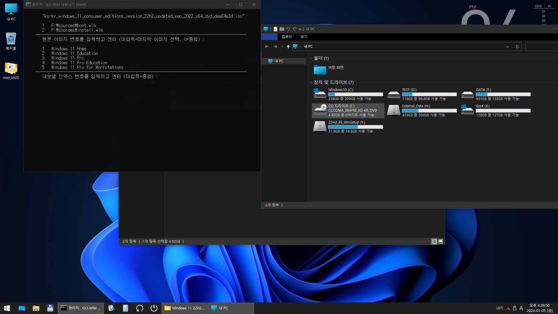Viewport: 558px width, 314px height.
Task: Select the DATA (E:) drive
Action: [496, 94]
